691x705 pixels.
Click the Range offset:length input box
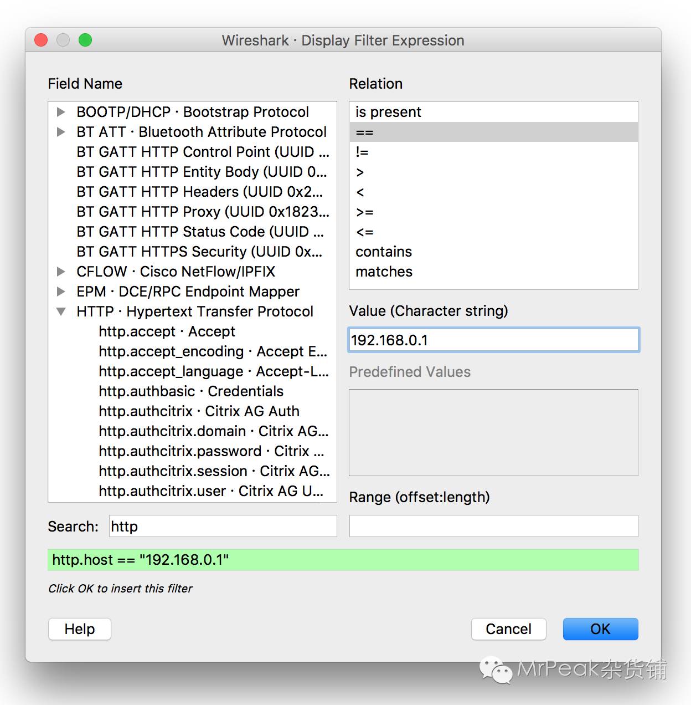click(493, 526)
